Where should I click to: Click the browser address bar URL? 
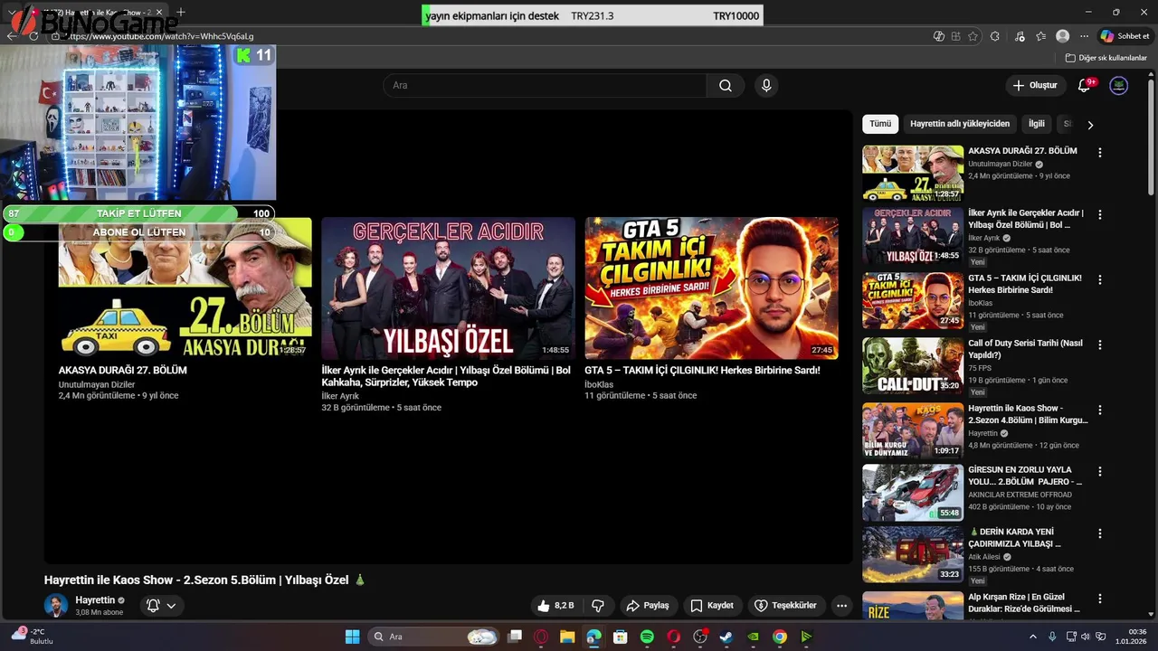click(x=161, y=36)
